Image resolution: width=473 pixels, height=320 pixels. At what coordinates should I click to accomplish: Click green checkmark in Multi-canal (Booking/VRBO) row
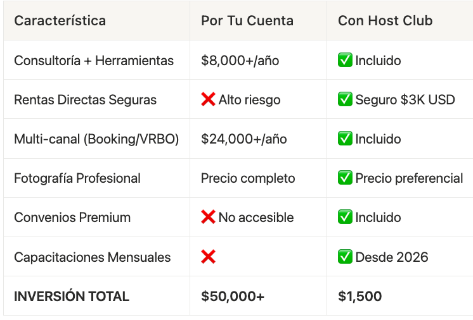click(x=345, y=139)
